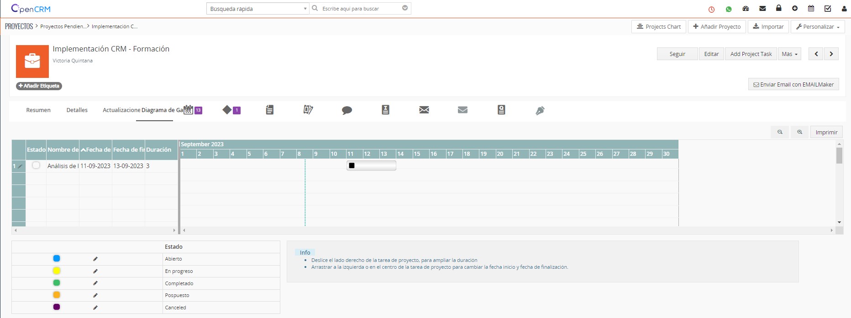Open the top header mail envelope icon

pyautogui.click(x=762, y=9)
